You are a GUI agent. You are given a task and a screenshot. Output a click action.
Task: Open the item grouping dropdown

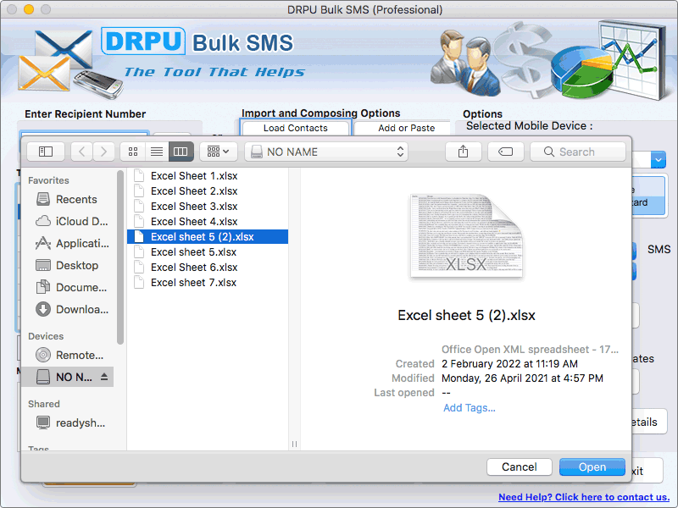click(x=218, y=152)
